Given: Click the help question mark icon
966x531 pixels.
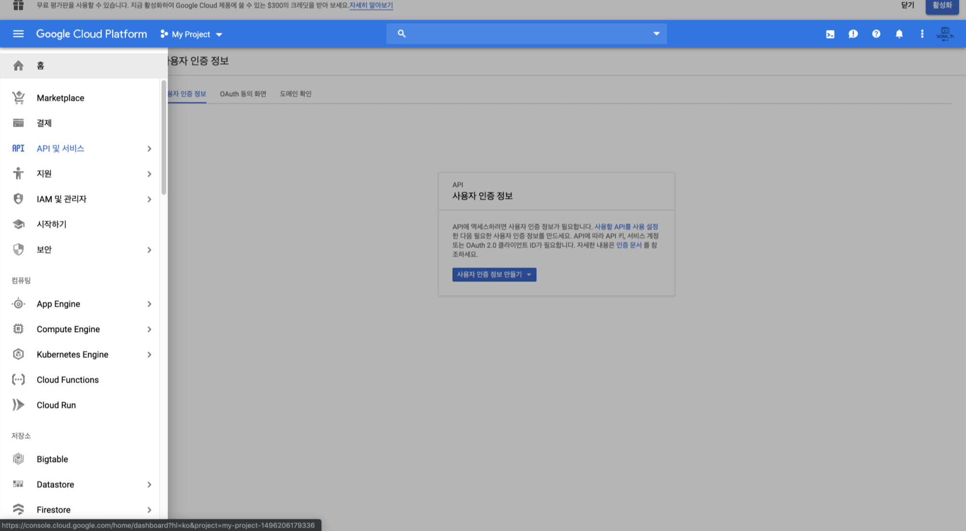Looking at the screenshot, I should click(876, 34).
